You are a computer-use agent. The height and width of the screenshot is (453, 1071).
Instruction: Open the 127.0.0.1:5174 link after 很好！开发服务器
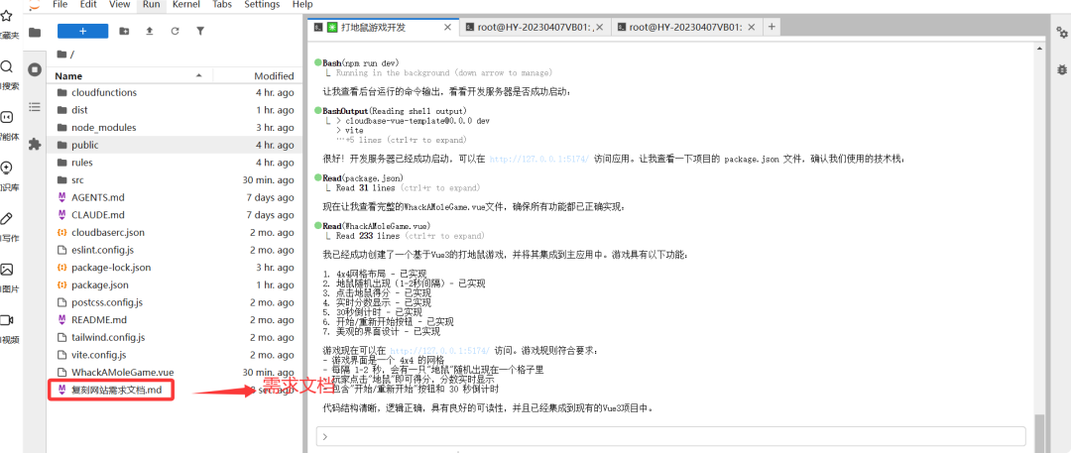539,159
